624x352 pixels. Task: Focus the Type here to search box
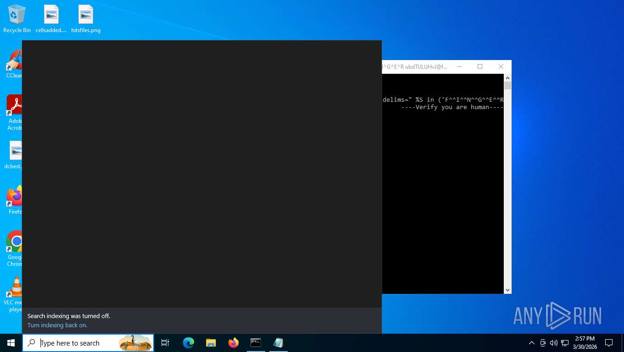click(88, 343)
